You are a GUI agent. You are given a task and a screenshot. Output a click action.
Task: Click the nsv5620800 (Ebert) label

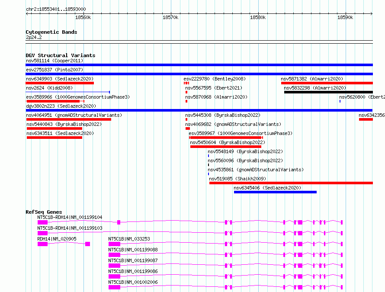click(362, 97)
